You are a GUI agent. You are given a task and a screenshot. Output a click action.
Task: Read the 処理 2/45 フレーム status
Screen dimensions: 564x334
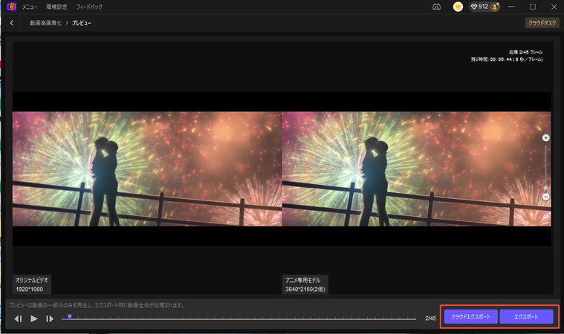click(525, 52)
